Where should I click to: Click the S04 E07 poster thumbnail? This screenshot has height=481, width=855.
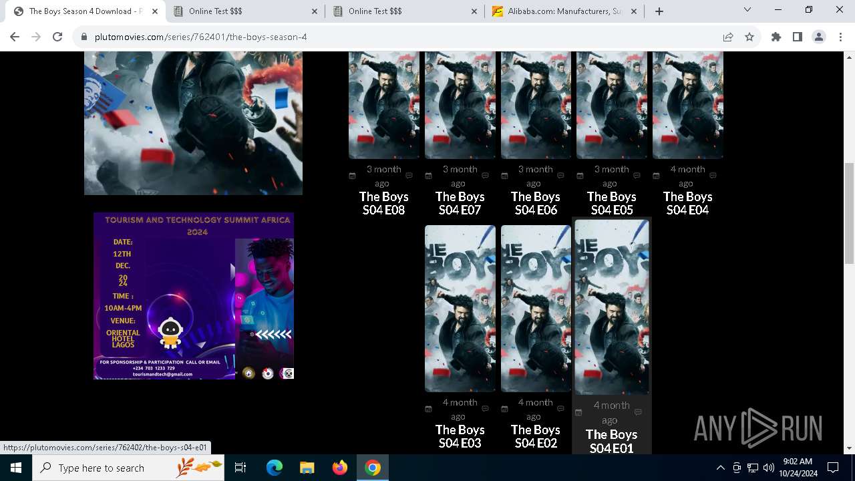pos(460,105)
